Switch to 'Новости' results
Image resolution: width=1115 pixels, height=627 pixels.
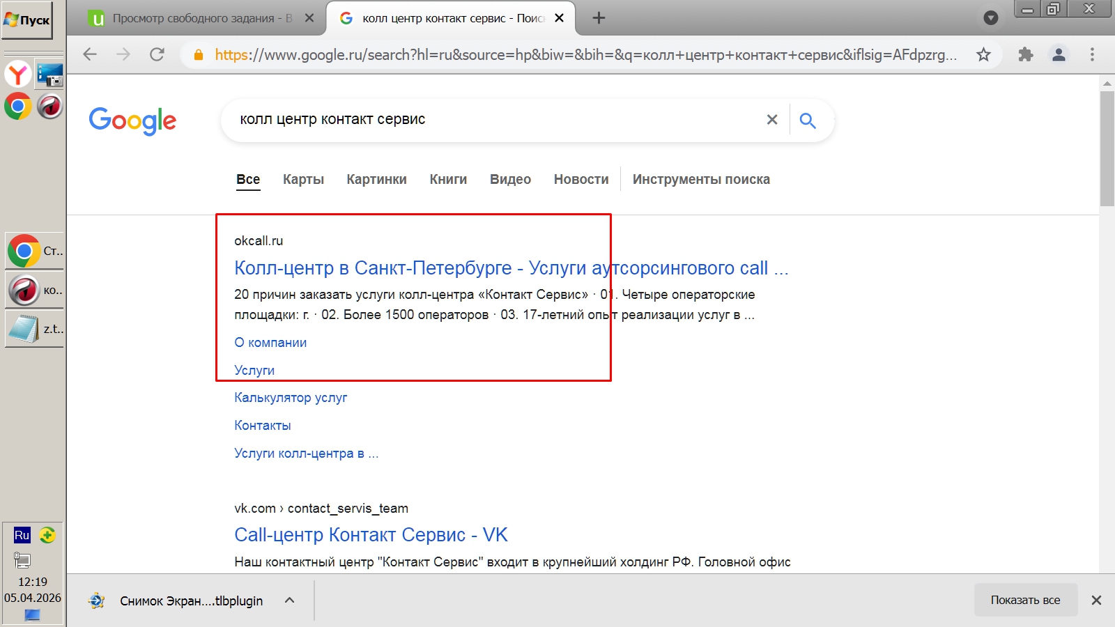point(581,180)
